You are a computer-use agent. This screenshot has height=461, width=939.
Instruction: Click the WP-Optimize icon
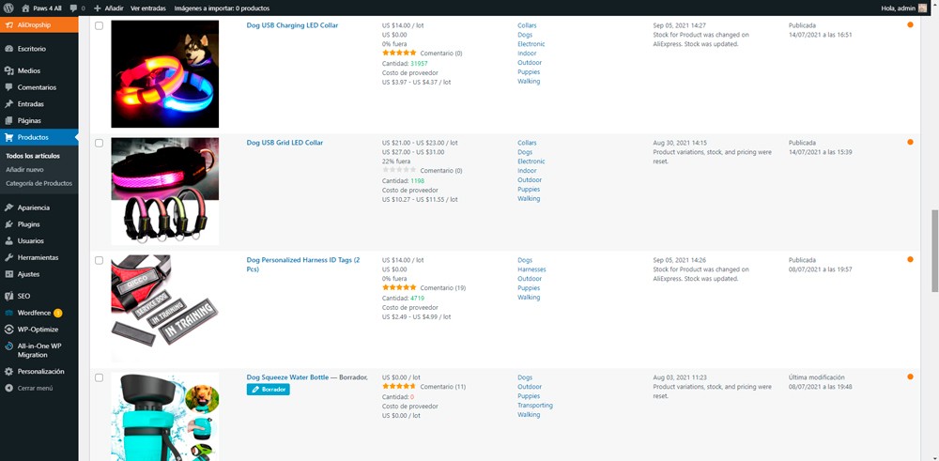[9, 330]
